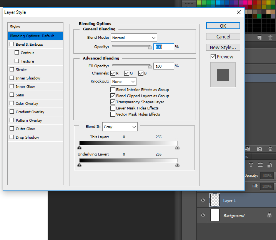Screen dimensions: 276x240
Task: Uncheck the R channel checkbox
Action: pyautogui.click(x=113, y=73)
